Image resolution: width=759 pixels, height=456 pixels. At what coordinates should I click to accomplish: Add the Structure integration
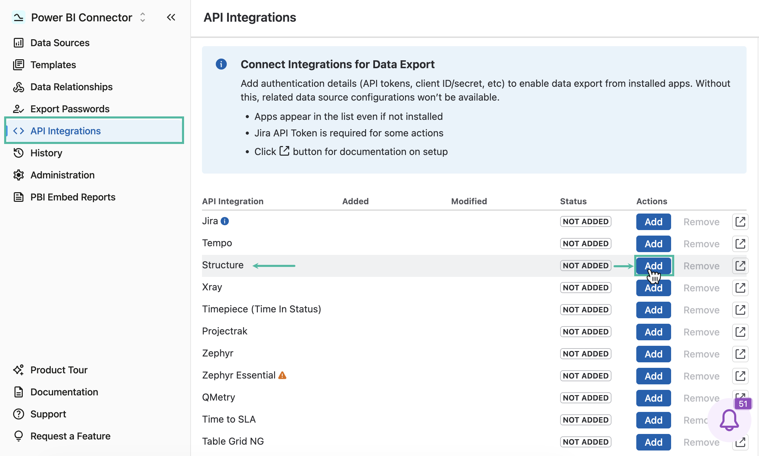coord(654,266)
